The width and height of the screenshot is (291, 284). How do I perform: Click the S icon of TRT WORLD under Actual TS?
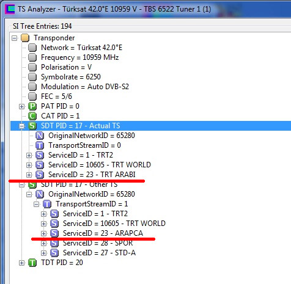coord(40,165)
